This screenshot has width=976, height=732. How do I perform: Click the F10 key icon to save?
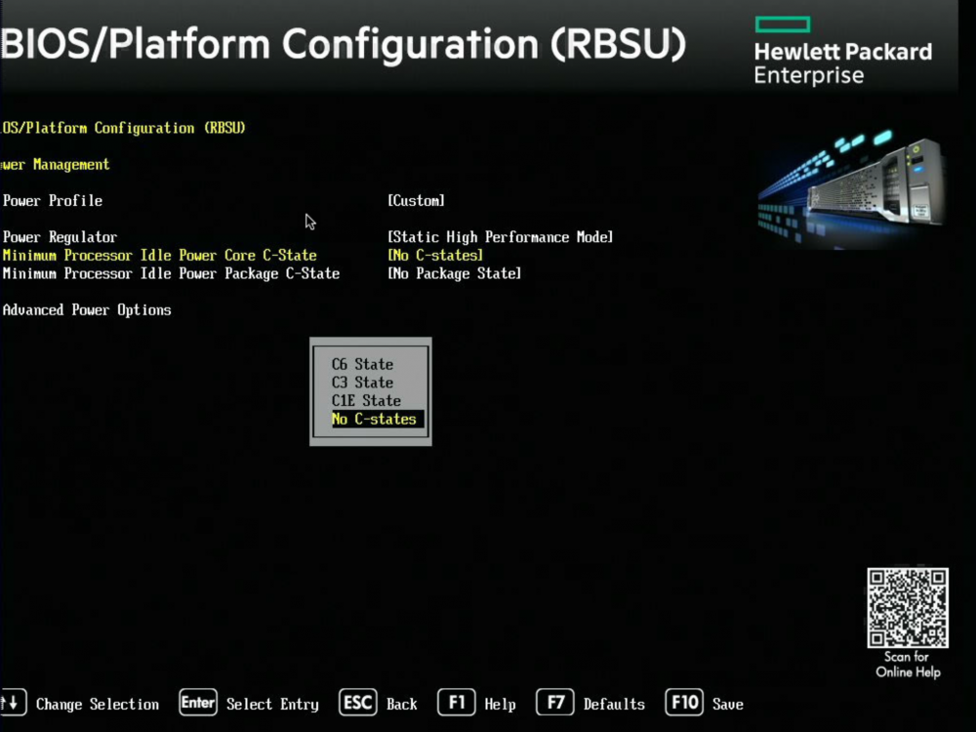(684, 703)
